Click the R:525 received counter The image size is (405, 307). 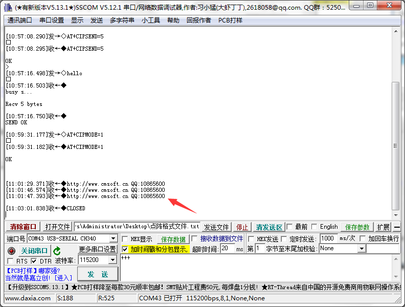coord(106,298)
